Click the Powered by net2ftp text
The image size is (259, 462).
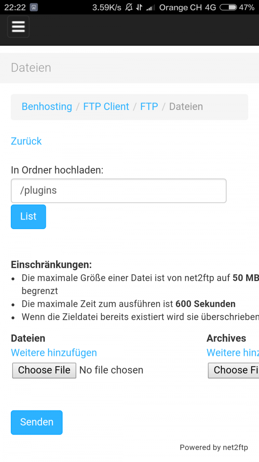214,447
